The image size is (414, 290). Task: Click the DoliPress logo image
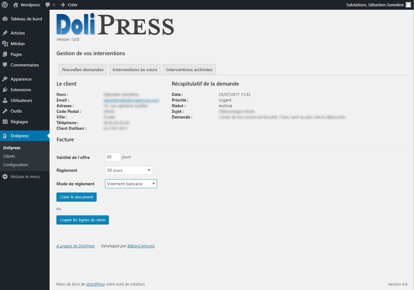coord(115,24)
